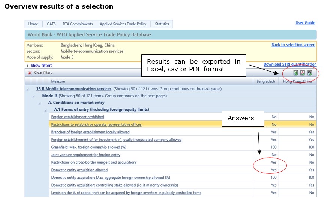Select Bangladesh Yes in Branches of foreign establishment row
The height and width of the screenshot is (203, 325).
[x=274, y=132]
